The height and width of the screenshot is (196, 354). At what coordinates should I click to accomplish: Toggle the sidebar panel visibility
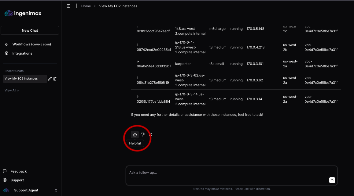coord(68,6)
